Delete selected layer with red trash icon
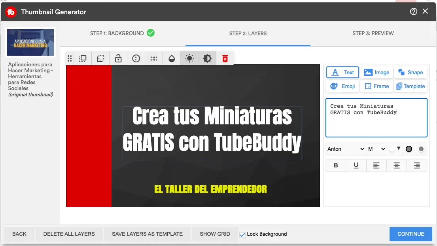Screen dimensions: 437x246 (x=225, y=58)
